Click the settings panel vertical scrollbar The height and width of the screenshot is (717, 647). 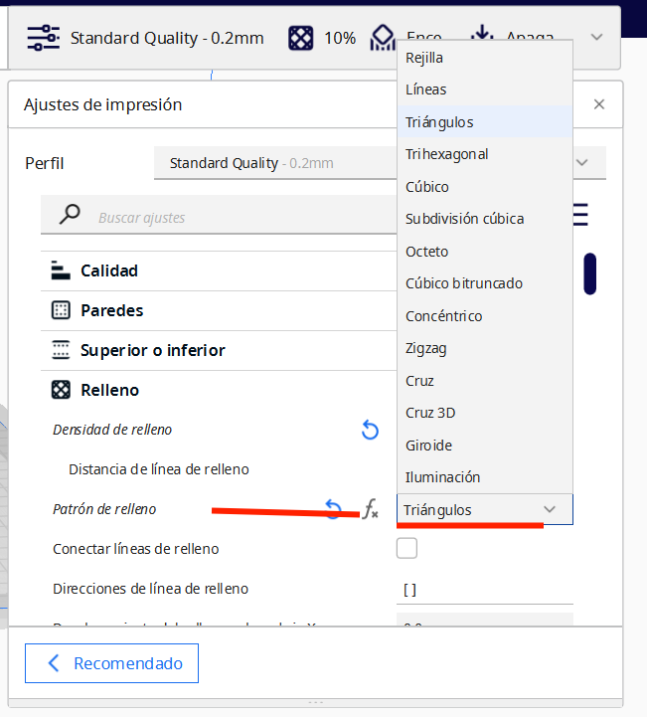[589, 273]
